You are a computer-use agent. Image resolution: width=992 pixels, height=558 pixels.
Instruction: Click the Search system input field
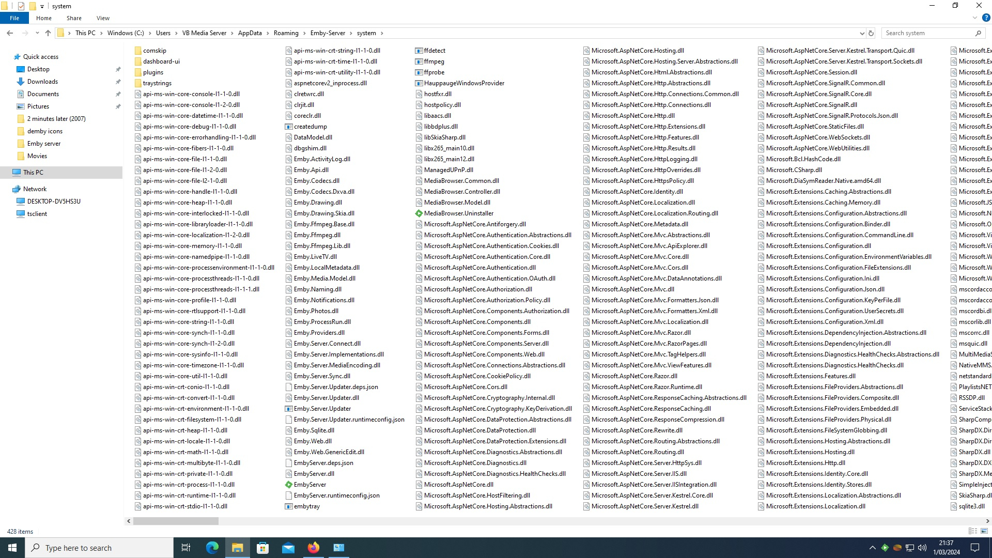(x=927, y=33)
